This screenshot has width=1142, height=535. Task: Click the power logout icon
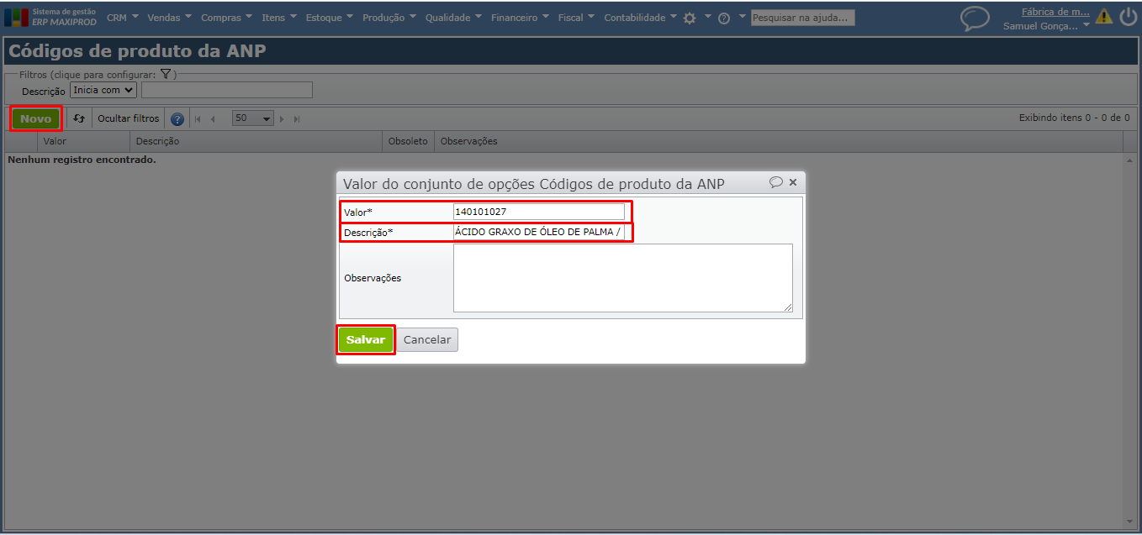[1128, 16]
